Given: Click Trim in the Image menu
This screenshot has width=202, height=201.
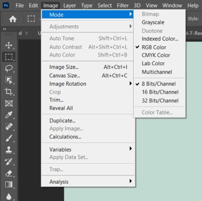Looking at the screenshot, I should pos(87,100).
